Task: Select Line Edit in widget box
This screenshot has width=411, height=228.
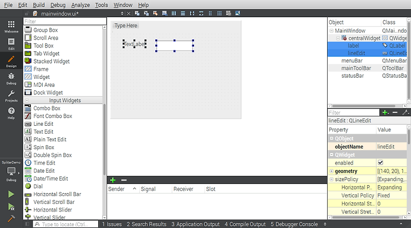Action: coord(43,124)
